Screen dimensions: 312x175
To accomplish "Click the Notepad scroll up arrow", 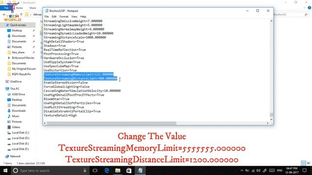I will click(272, 21).
